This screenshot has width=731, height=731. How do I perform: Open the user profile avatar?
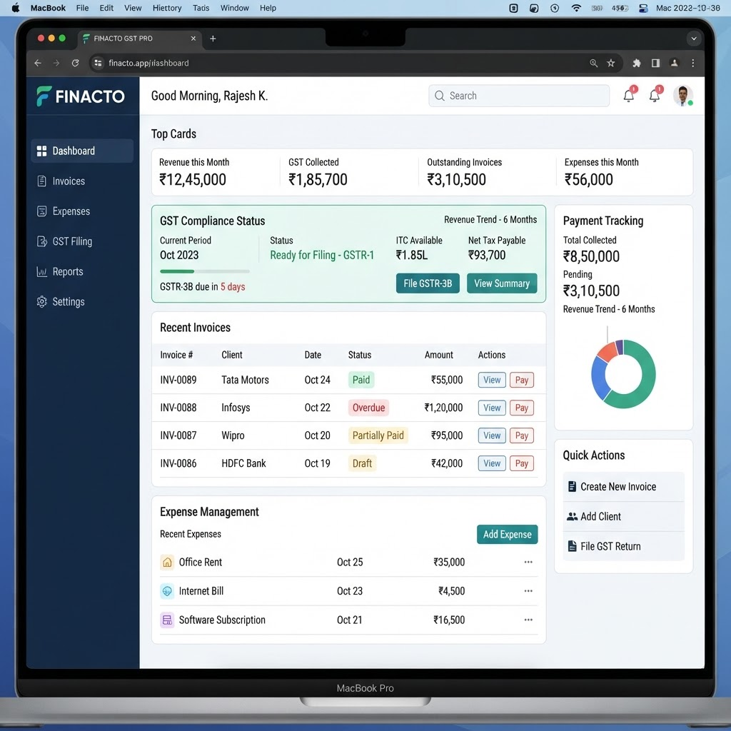pyautogui.click(x=682, y=96)
